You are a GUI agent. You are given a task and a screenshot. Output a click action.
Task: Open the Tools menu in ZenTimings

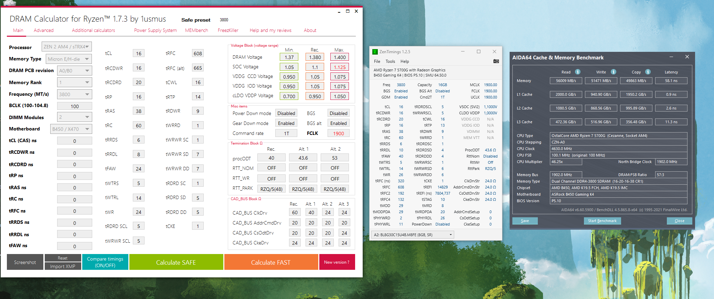coord(390,61)
